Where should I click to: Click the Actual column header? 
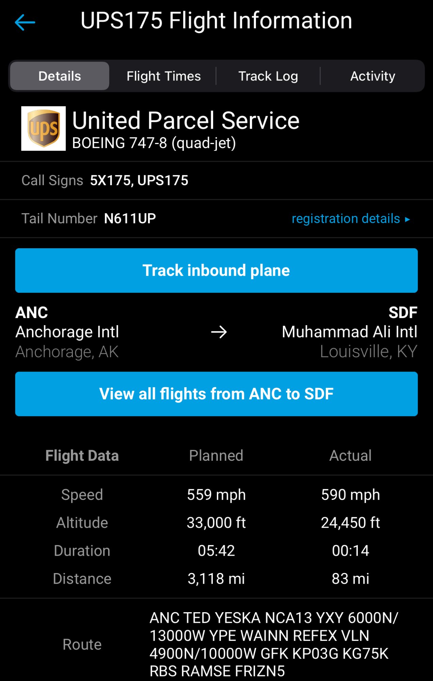350,456
